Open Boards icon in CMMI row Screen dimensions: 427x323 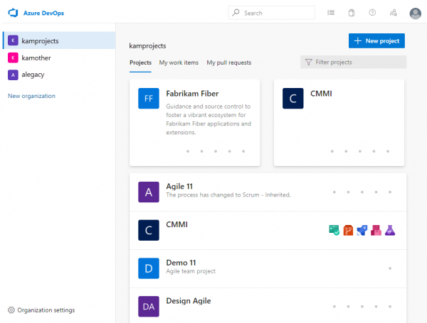(334, 230)
